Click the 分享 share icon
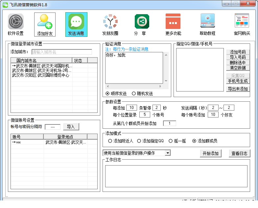This screenshot has width=258, height=208. pos(142,21)
